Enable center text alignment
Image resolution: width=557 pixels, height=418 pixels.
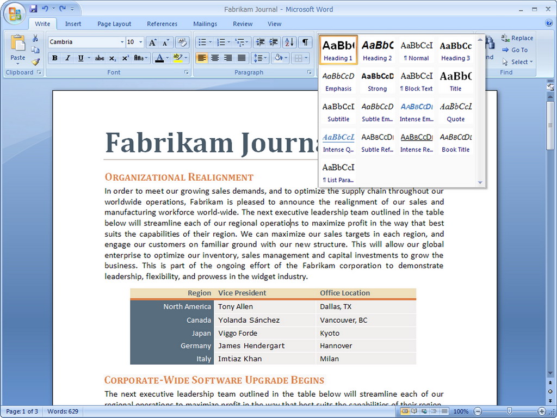[215, 58]
